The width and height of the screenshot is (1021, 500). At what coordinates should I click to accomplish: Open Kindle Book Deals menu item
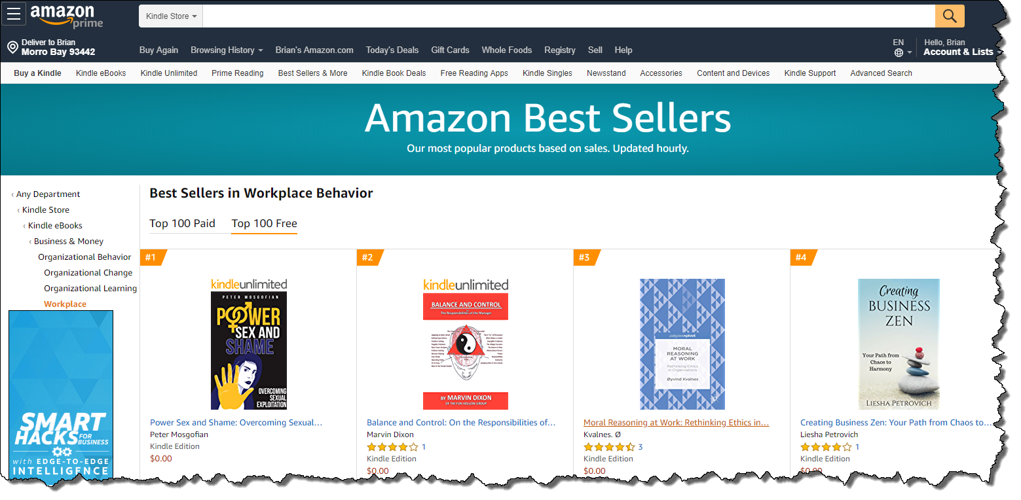click(x=394, y=73)
